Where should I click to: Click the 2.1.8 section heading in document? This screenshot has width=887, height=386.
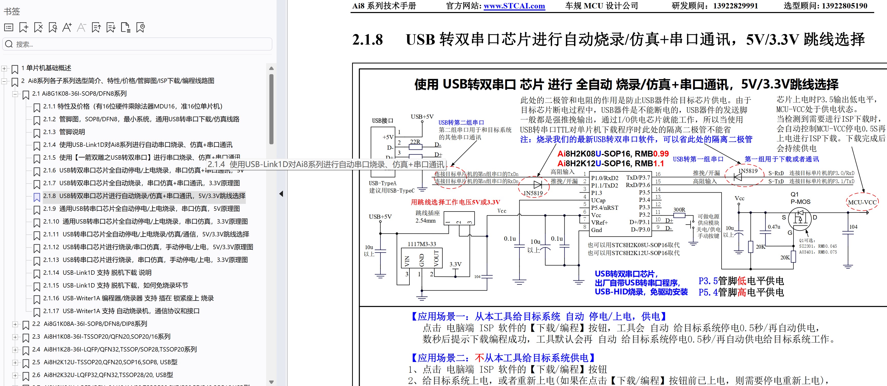(x=608, y=39)
